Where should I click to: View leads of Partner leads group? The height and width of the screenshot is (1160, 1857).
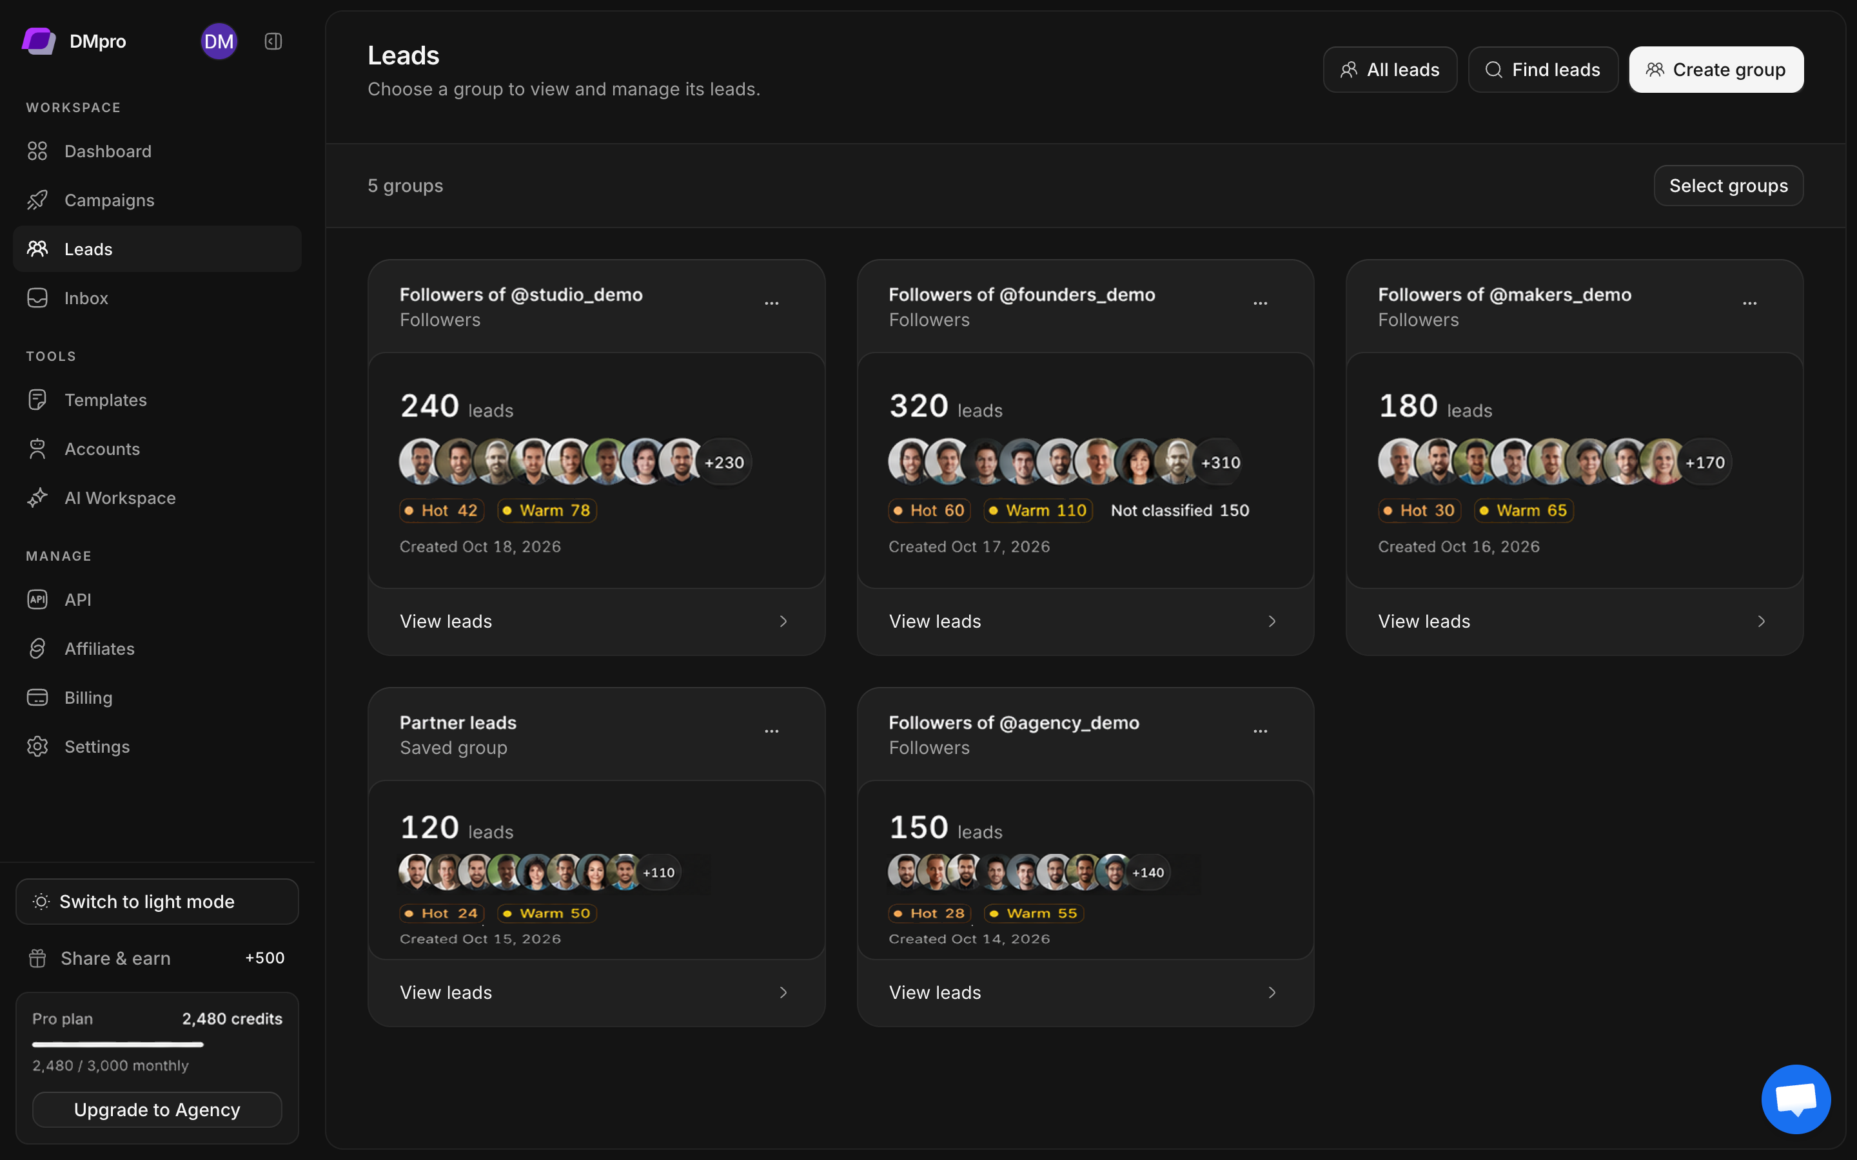(x=596, y=992)
